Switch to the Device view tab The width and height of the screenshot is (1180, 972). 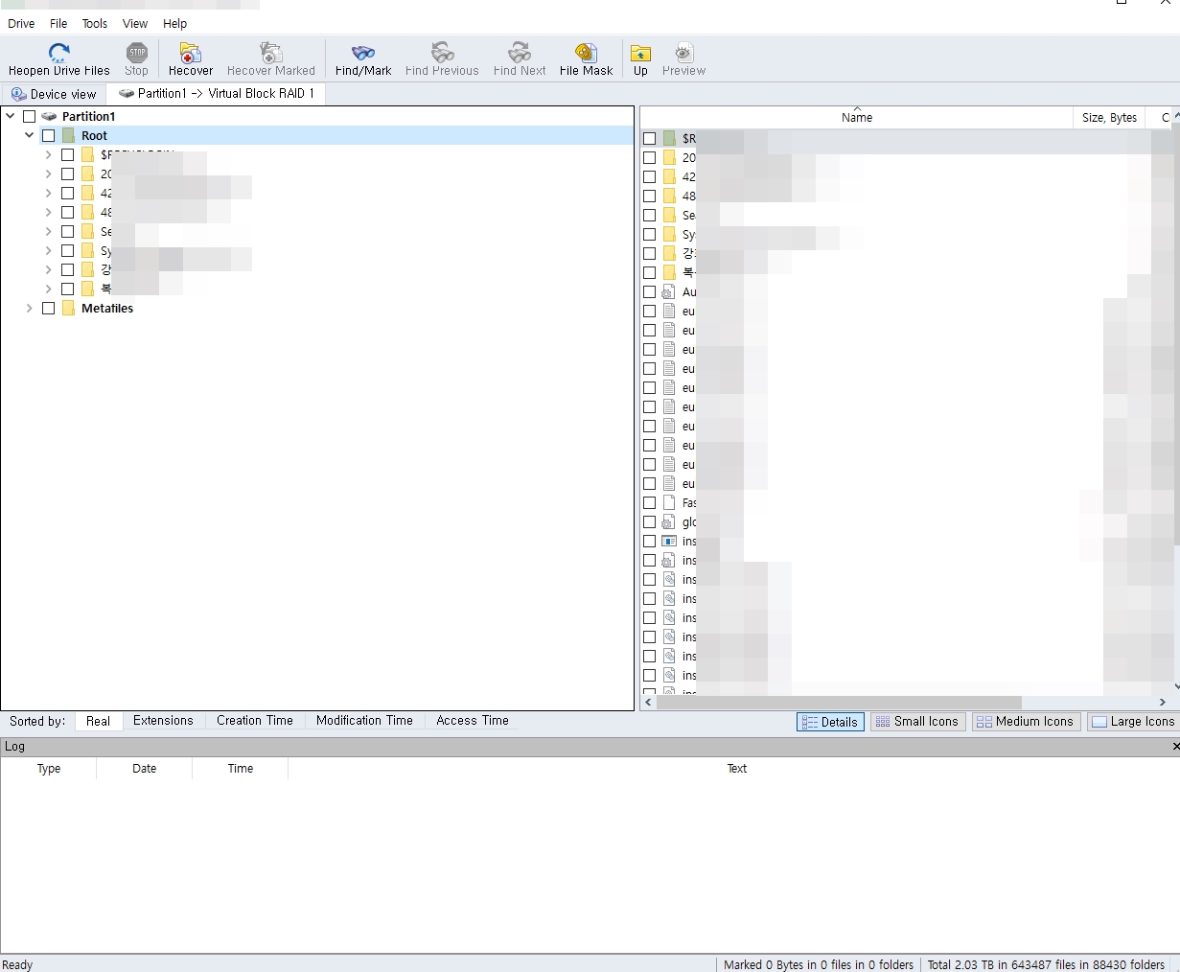point(54,94)
